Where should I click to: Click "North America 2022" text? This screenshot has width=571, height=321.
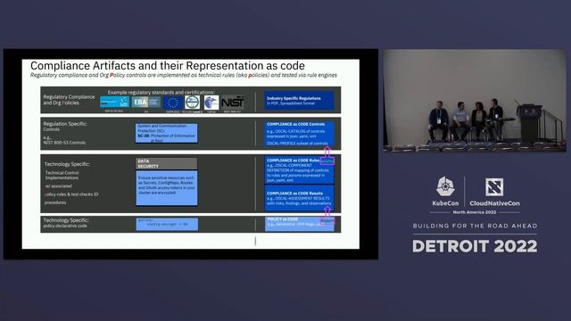(475, 212)
